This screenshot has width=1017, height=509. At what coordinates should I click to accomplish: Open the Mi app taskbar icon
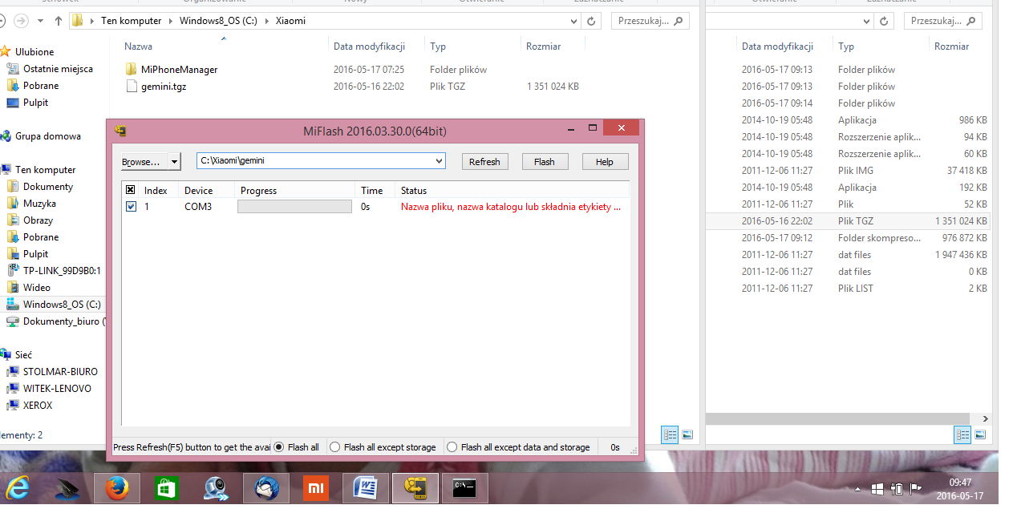coord(316,487)
